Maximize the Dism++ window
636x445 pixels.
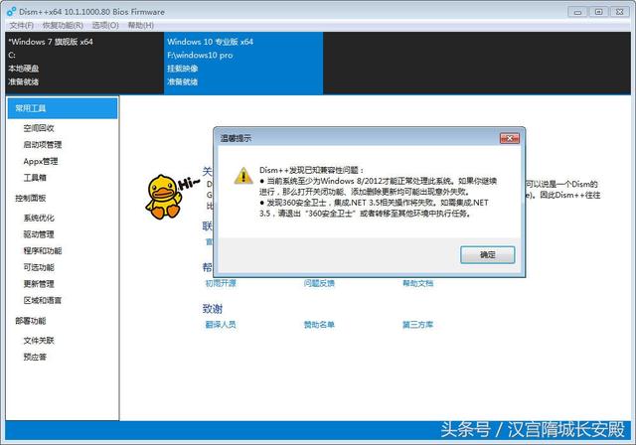tap(598, 12)
